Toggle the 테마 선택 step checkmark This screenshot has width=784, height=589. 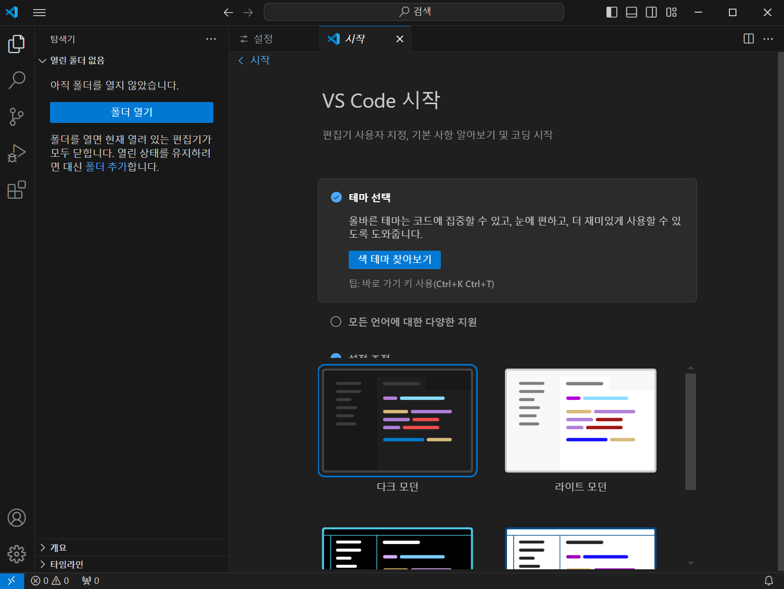[x=336, y=197]
